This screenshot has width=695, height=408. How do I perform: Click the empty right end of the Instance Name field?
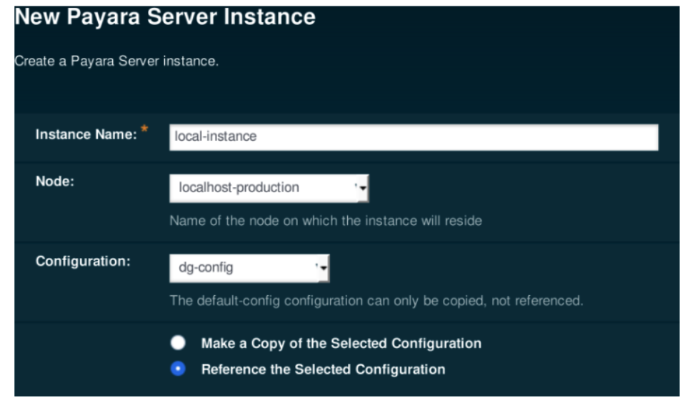(x=607, y=137)
